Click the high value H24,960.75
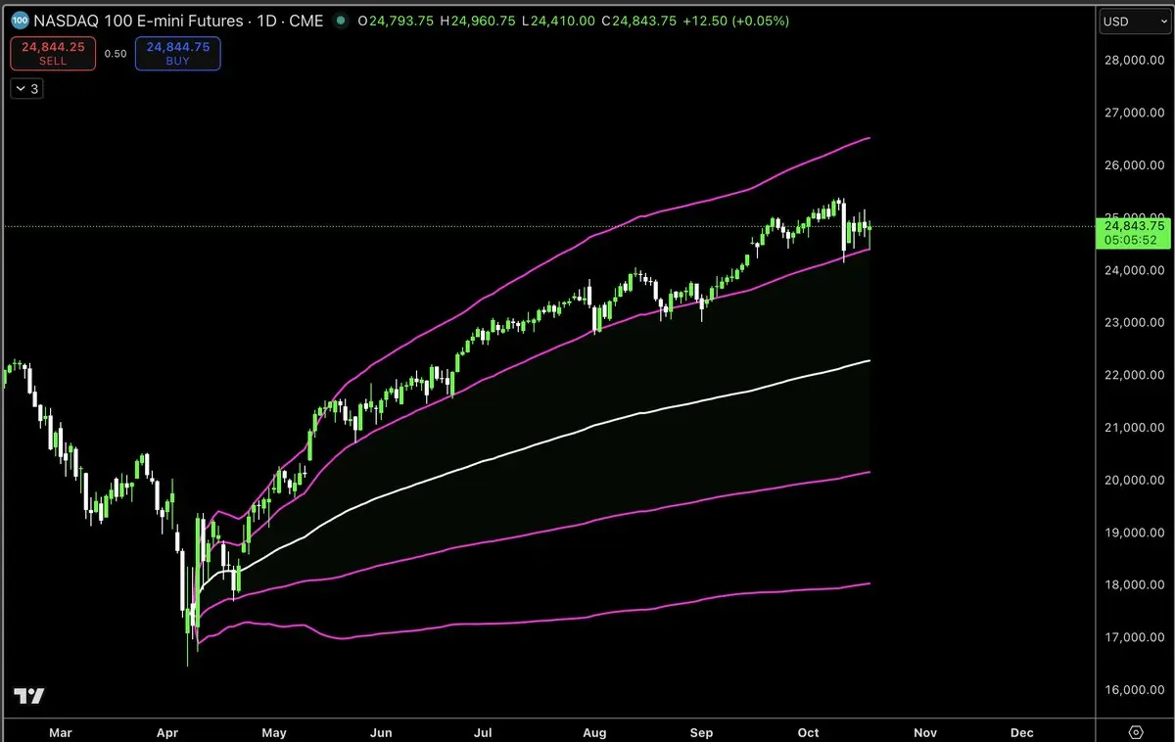The image size is (1175, 742). [477, 21]
